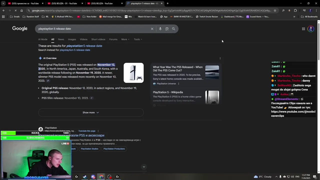Open the Tools dropdown
Image resolution: width=320 pixels, height=180 pixels.
click(138, 39)
